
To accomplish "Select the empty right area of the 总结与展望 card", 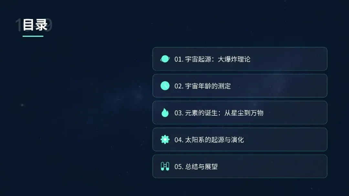I will click(273, 166).
